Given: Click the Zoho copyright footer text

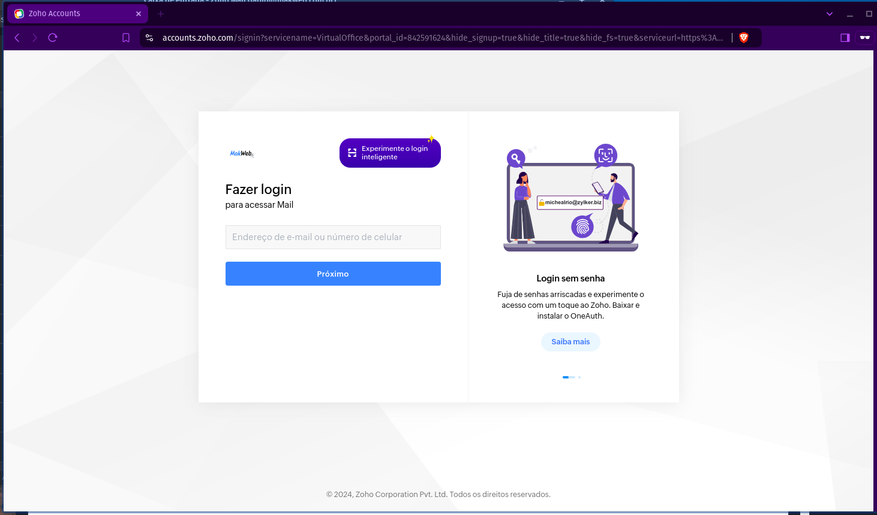Looking at the screenshot, I should (439, 495).
